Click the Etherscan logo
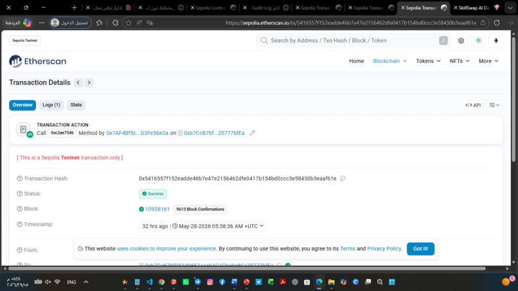The width and height of the screenshot is (518, 291). click(38, 61)
